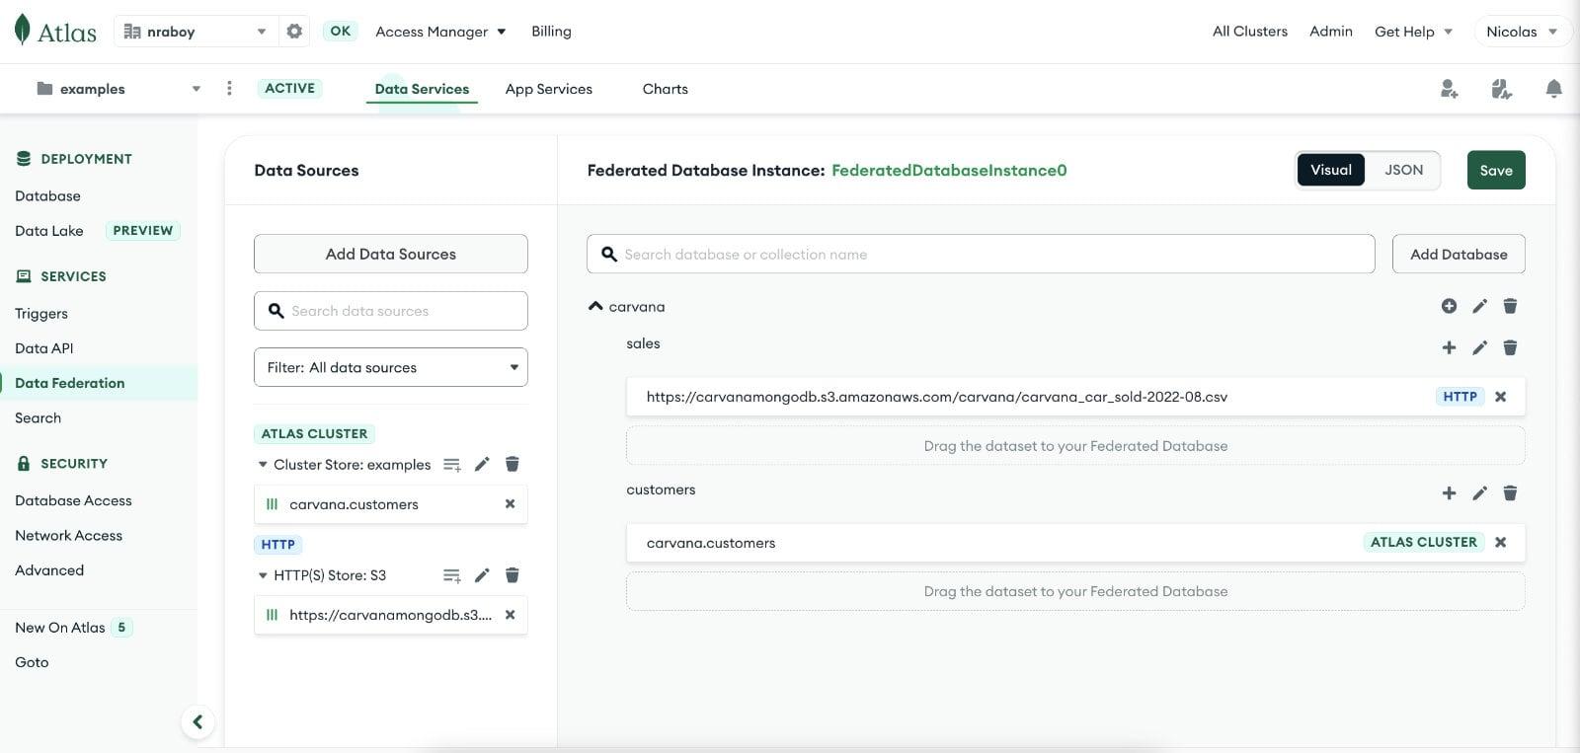The height and width of the screenshot is (753, 1580).
Task: Open the Filter: All data sources dropdown
Action: point(391,367)
